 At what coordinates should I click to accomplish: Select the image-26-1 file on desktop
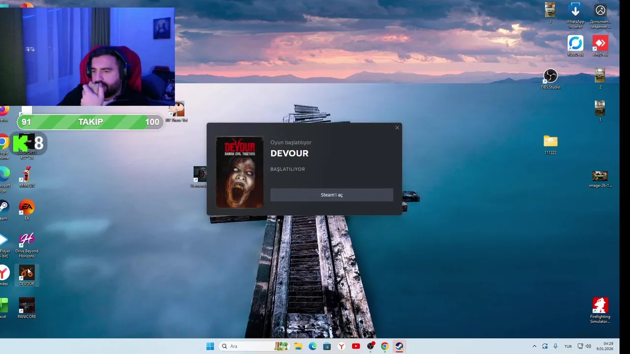[x=600, y=179]
